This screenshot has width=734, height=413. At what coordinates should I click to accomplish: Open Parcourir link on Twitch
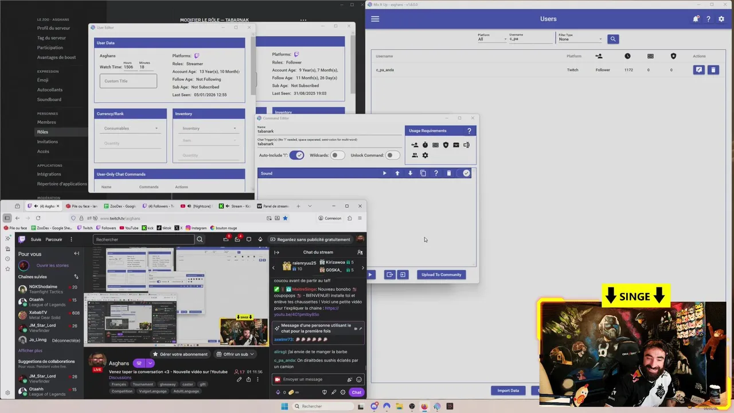[x=54, y=239]
